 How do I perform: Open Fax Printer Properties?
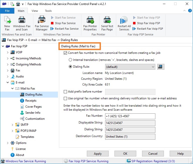point(90,23)
